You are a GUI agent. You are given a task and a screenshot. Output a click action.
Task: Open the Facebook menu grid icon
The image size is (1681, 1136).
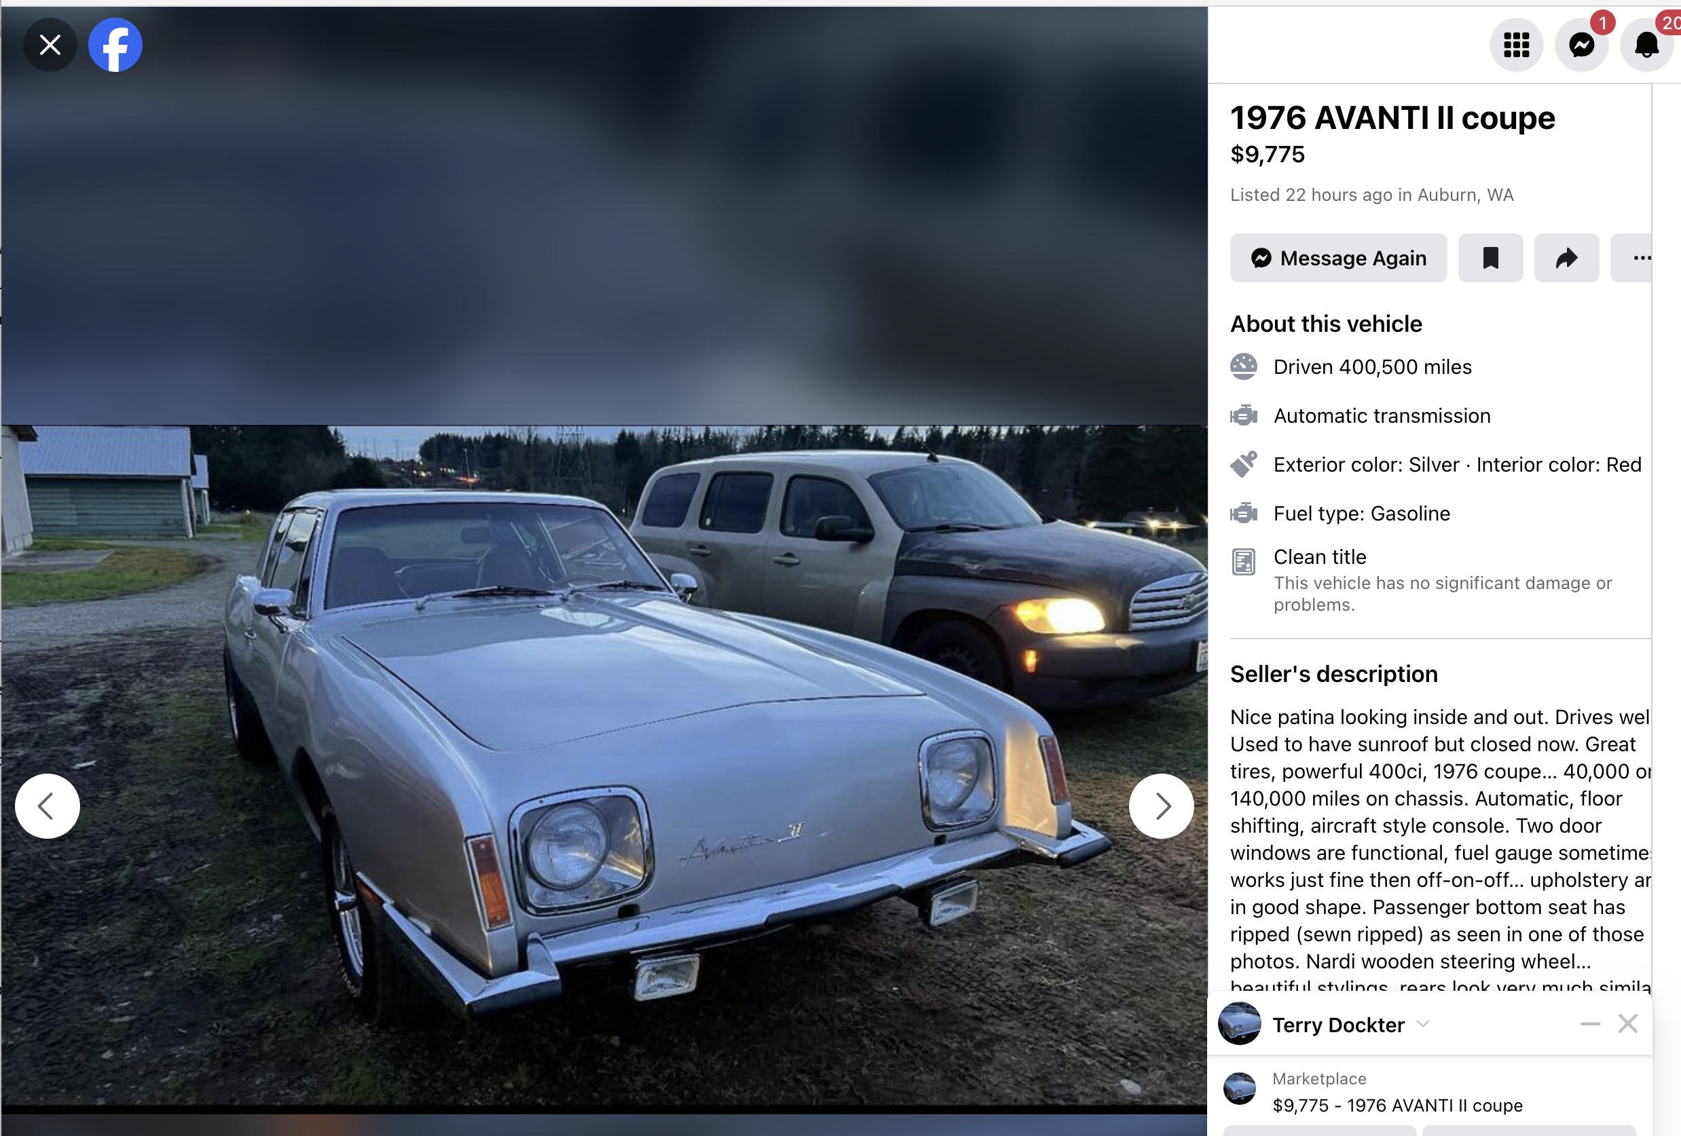[x=1516, y=45]
